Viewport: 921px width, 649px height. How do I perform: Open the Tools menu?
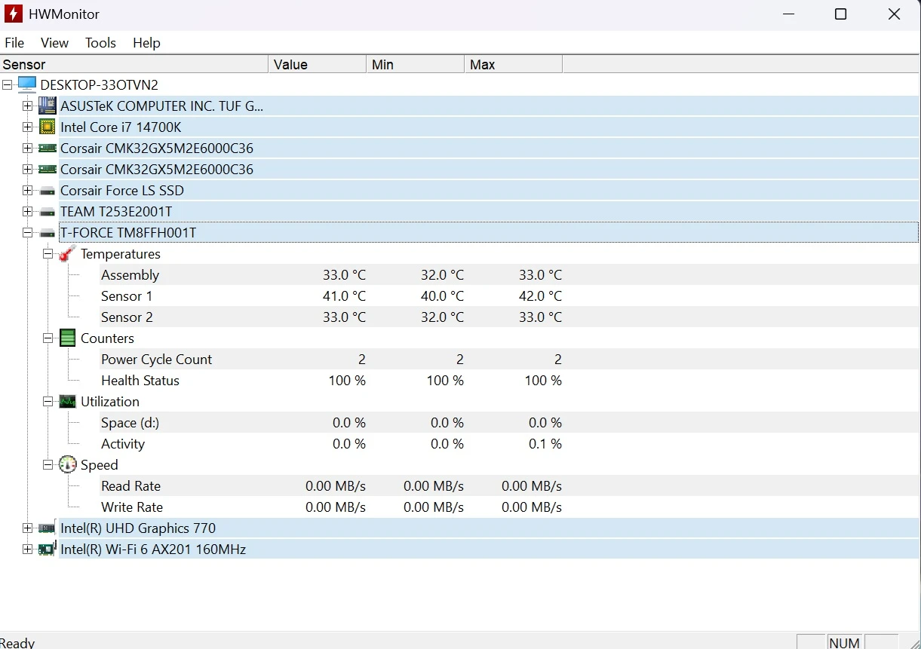point(100,43)
